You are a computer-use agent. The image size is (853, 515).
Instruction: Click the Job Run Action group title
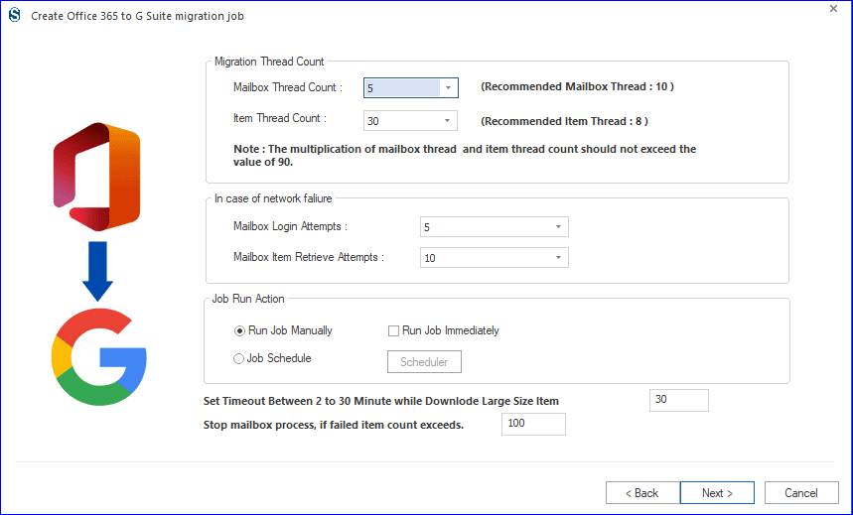[x=248, y=299]
